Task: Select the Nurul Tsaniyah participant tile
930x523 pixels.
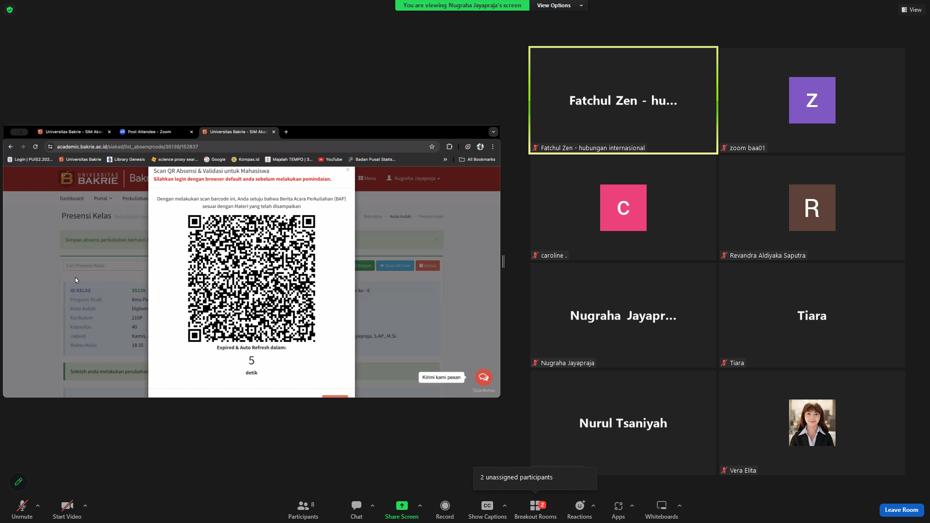Action: coord(623,423)
